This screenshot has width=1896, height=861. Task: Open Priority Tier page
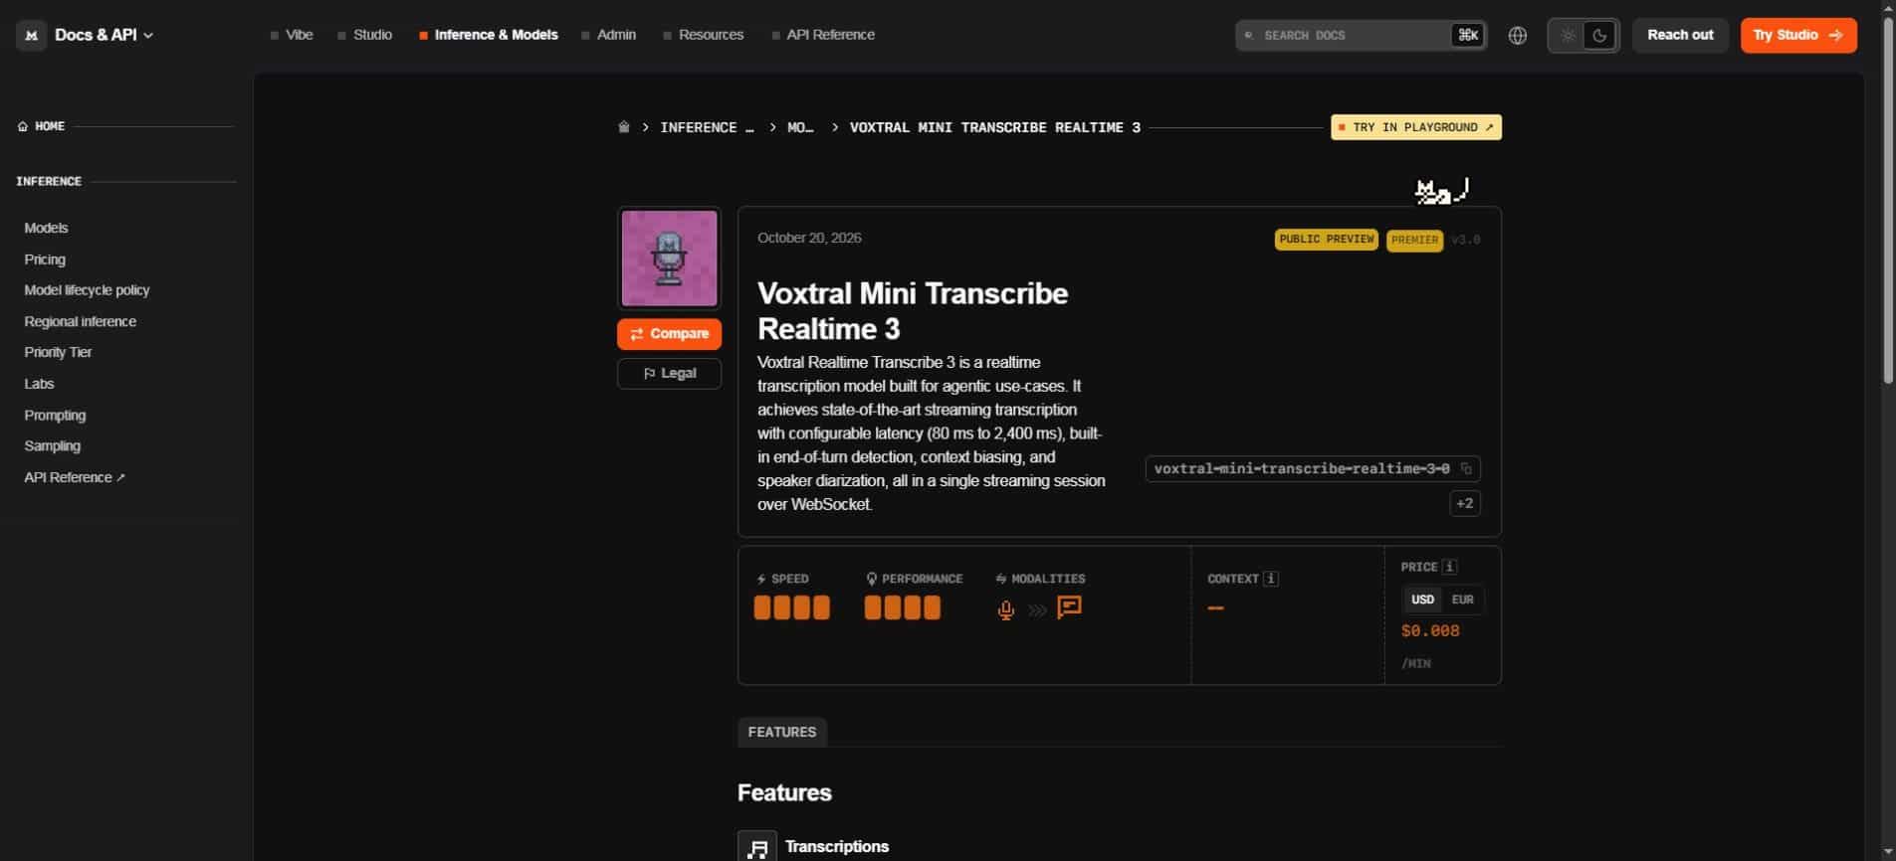click(58, 352)
